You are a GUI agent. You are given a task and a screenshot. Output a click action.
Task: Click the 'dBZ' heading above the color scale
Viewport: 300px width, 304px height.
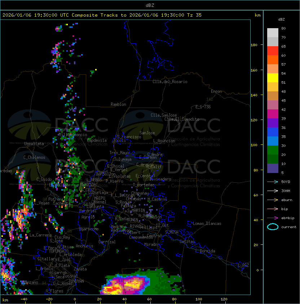(281, 19)
